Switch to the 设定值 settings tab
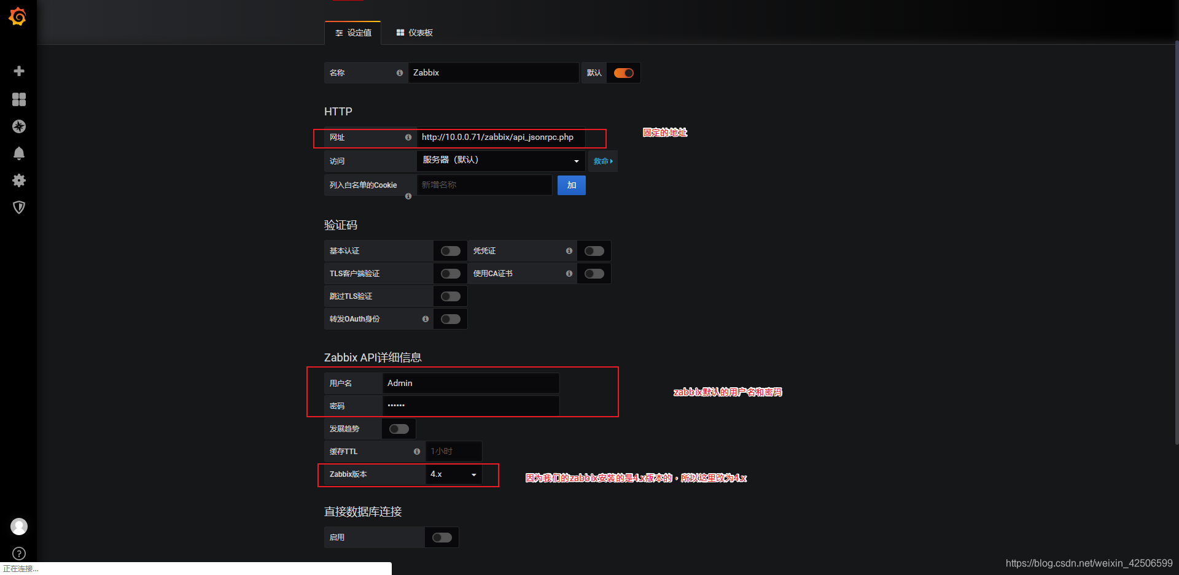Screen dimensions: 1179x575 point(353,33)
